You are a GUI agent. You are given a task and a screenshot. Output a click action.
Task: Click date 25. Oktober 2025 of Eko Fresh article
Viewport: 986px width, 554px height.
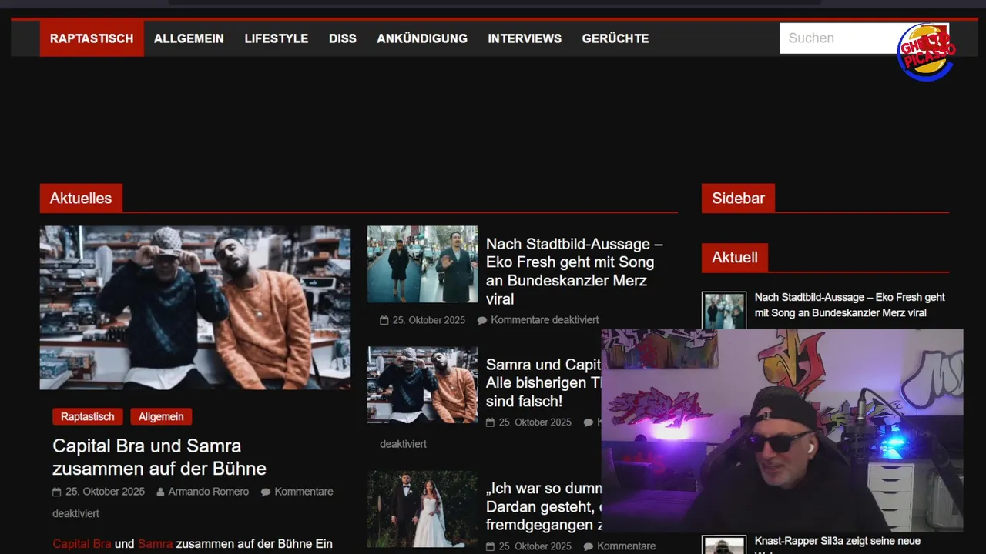tap(429, 320)
